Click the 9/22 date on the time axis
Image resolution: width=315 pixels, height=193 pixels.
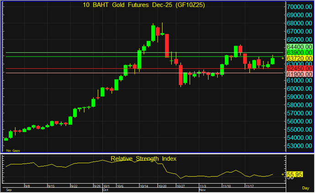75,186
